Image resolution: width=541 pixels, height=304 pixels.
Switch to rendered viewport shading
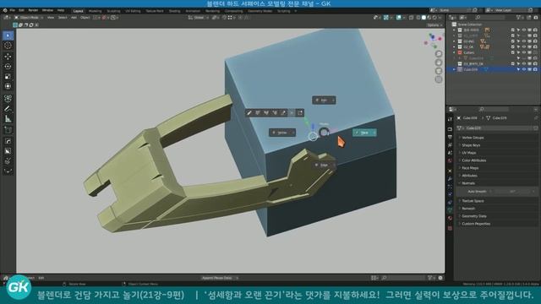(434, 18)
